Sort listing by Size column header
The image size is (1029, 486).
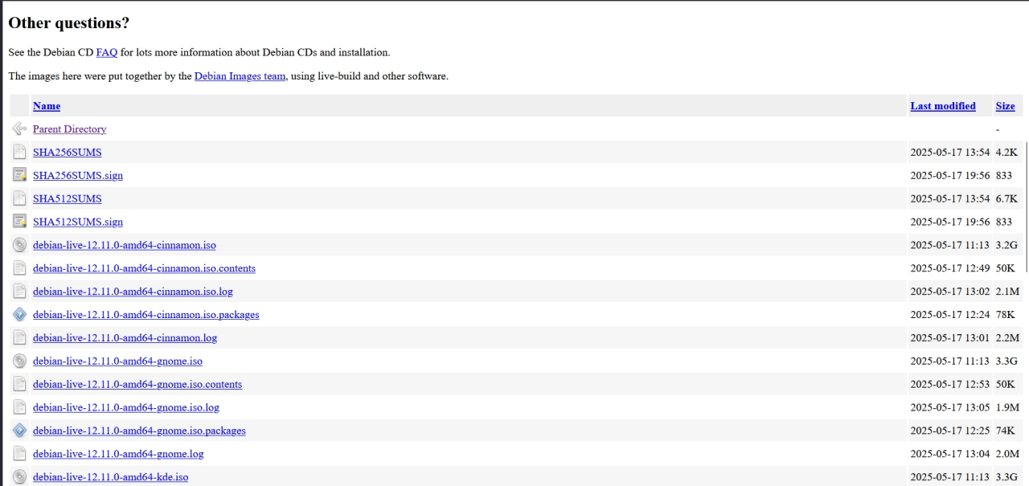1005,106
